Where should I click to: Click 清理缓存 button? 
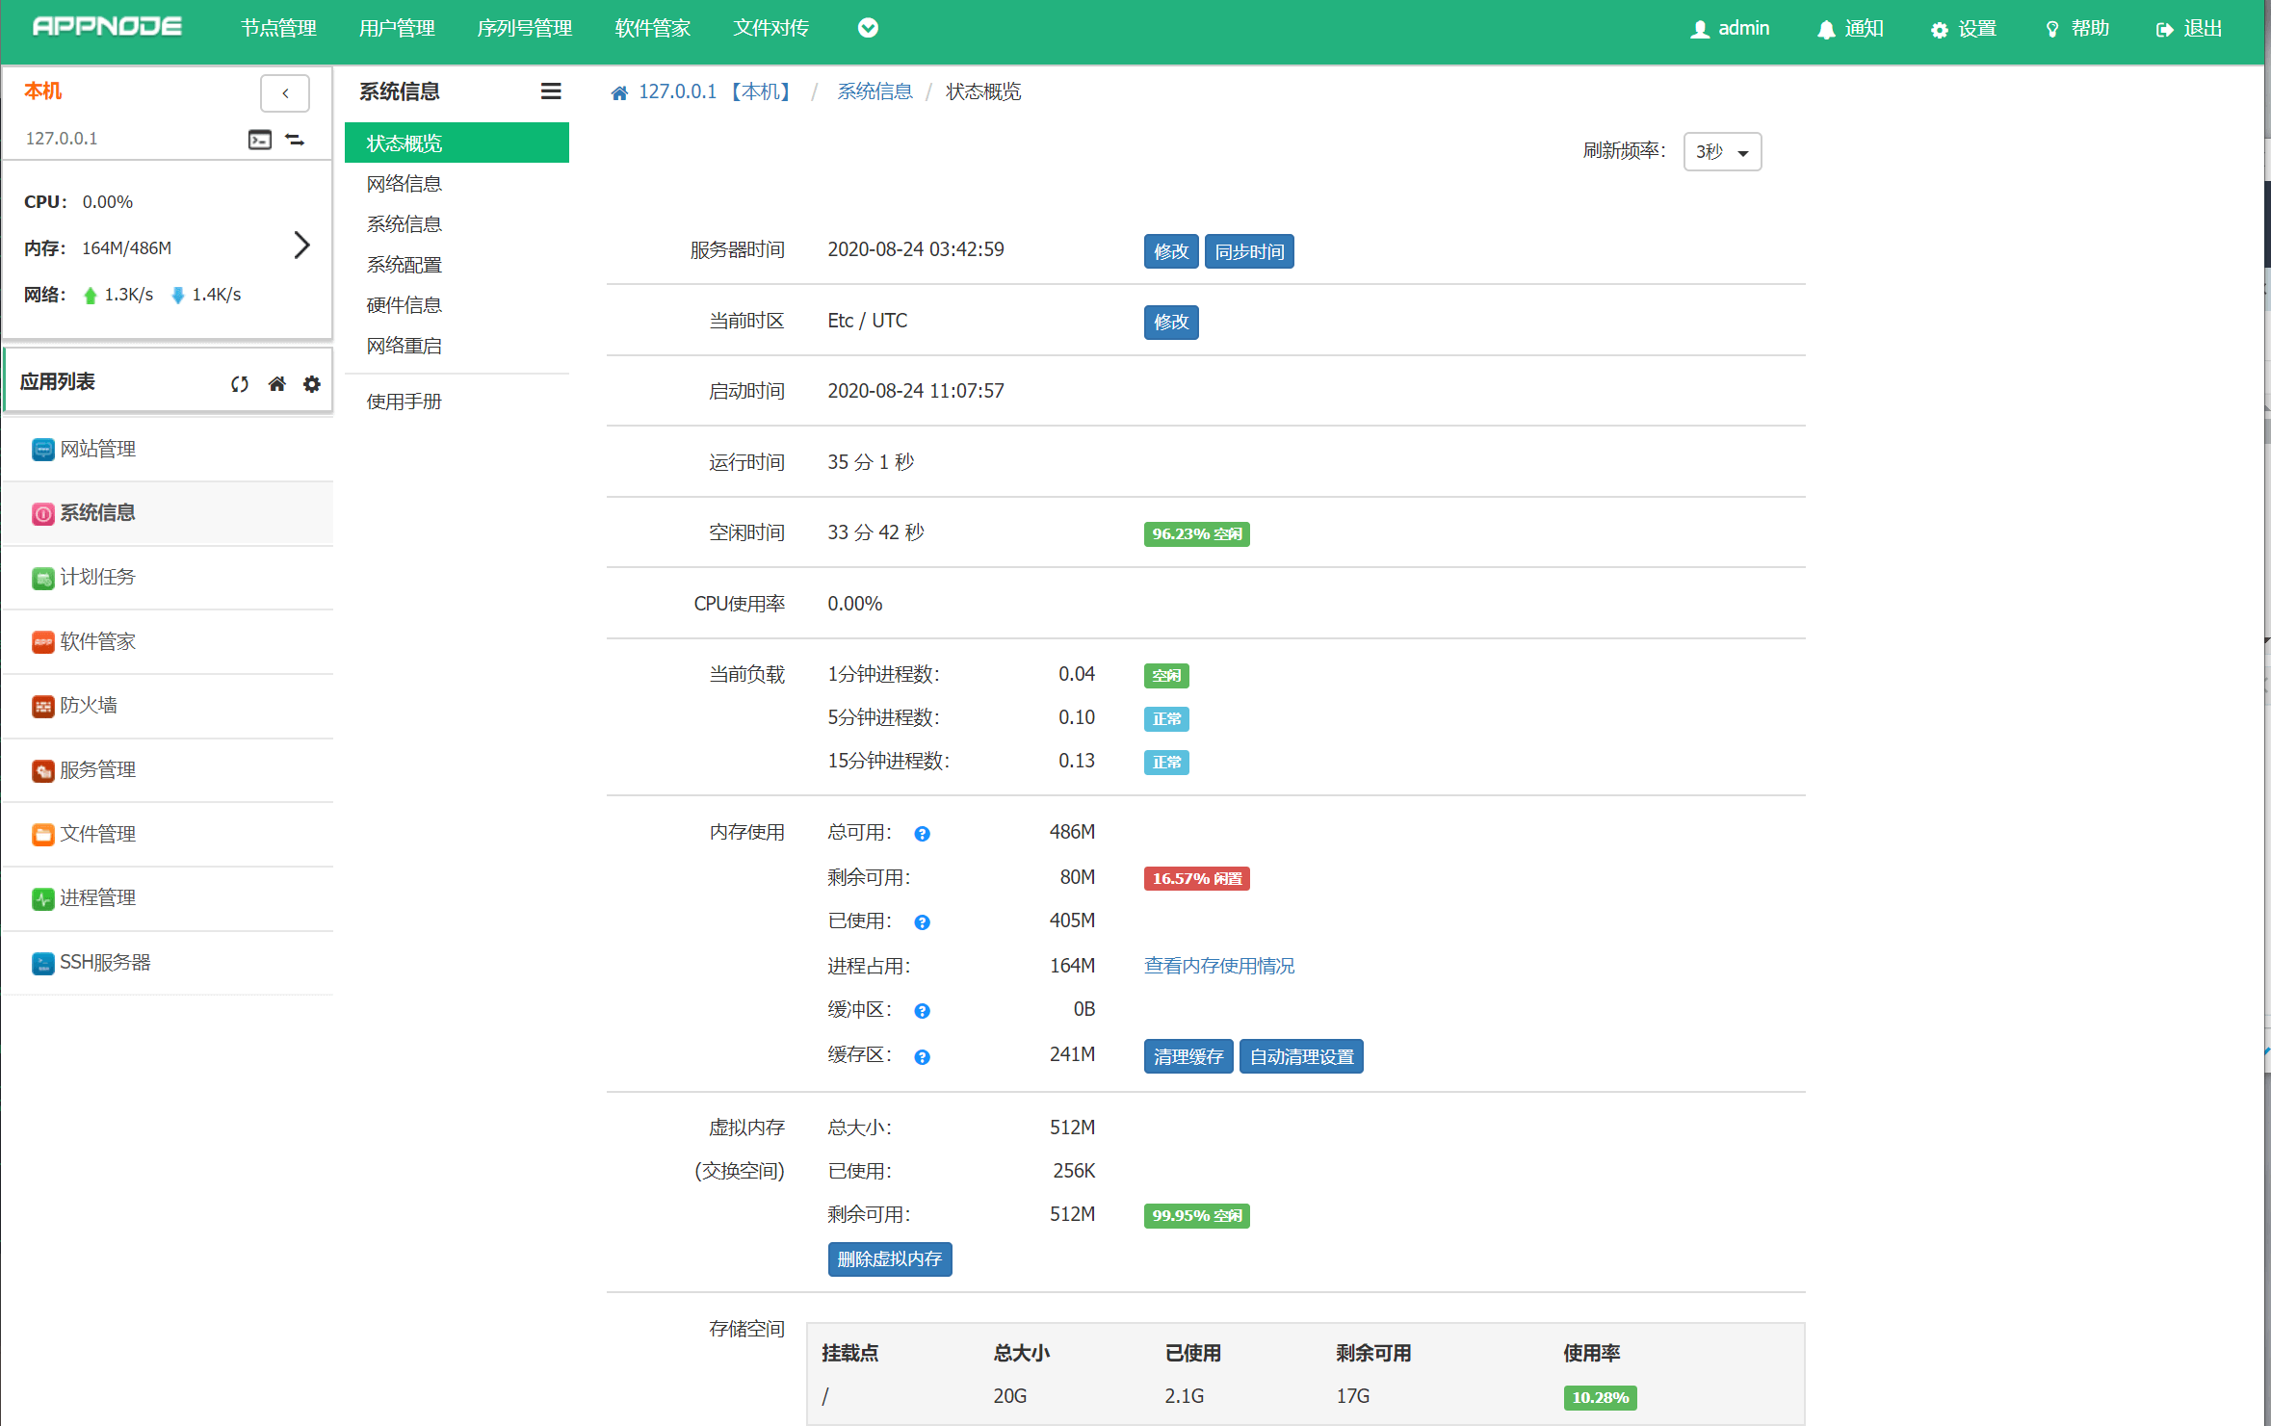1188,1056
